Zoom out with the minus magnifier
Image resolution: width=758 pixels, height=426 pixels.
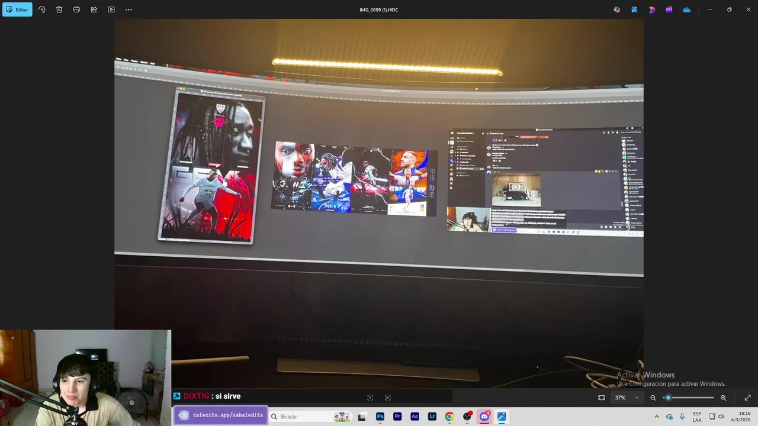[x=653, y=398]
